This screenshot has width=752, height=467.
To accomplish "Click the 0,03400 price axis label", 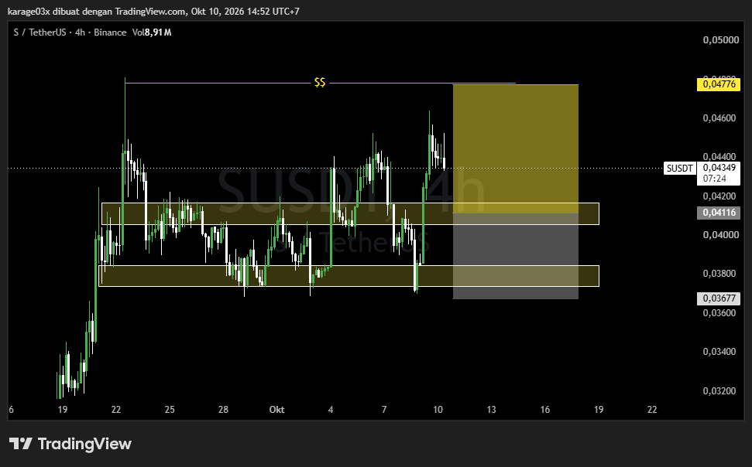I will (719, 352).
